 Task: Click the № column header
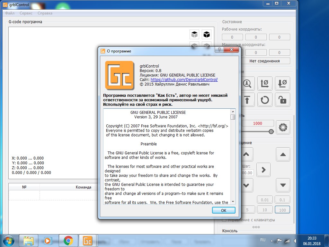coord(24,187)
